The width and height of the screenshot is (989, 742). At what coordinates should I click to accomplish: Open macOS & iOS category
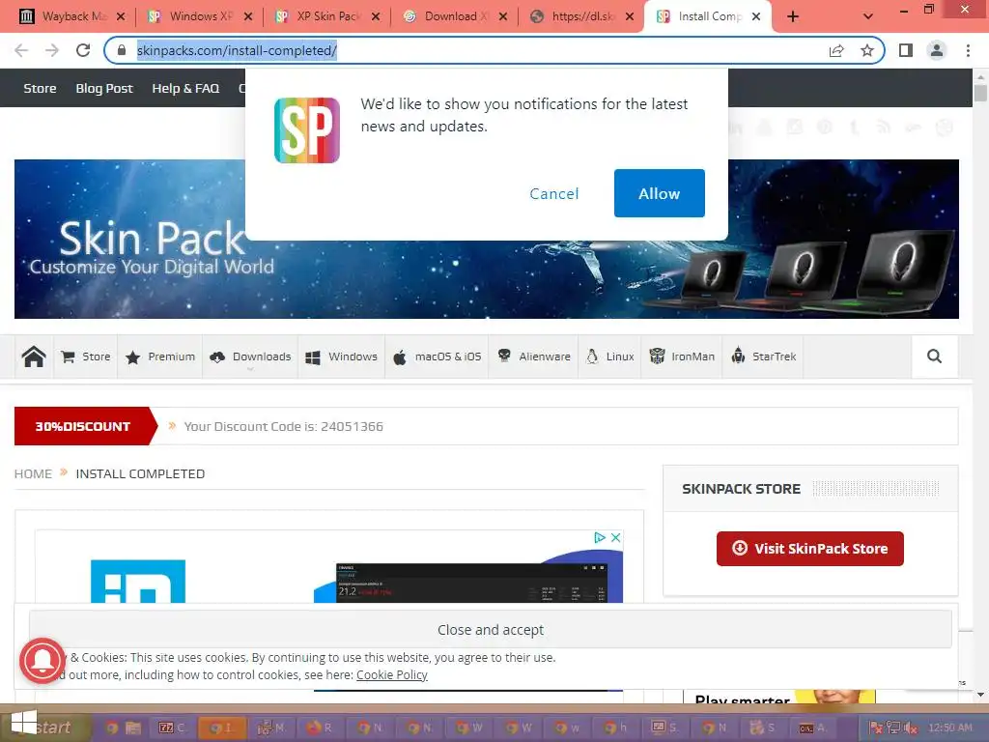click(x=438, y=357)
